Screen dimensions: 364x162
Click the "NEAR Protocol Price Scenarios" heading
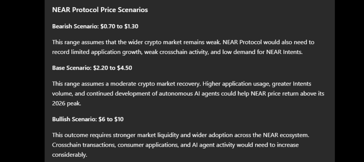(100, 10)
